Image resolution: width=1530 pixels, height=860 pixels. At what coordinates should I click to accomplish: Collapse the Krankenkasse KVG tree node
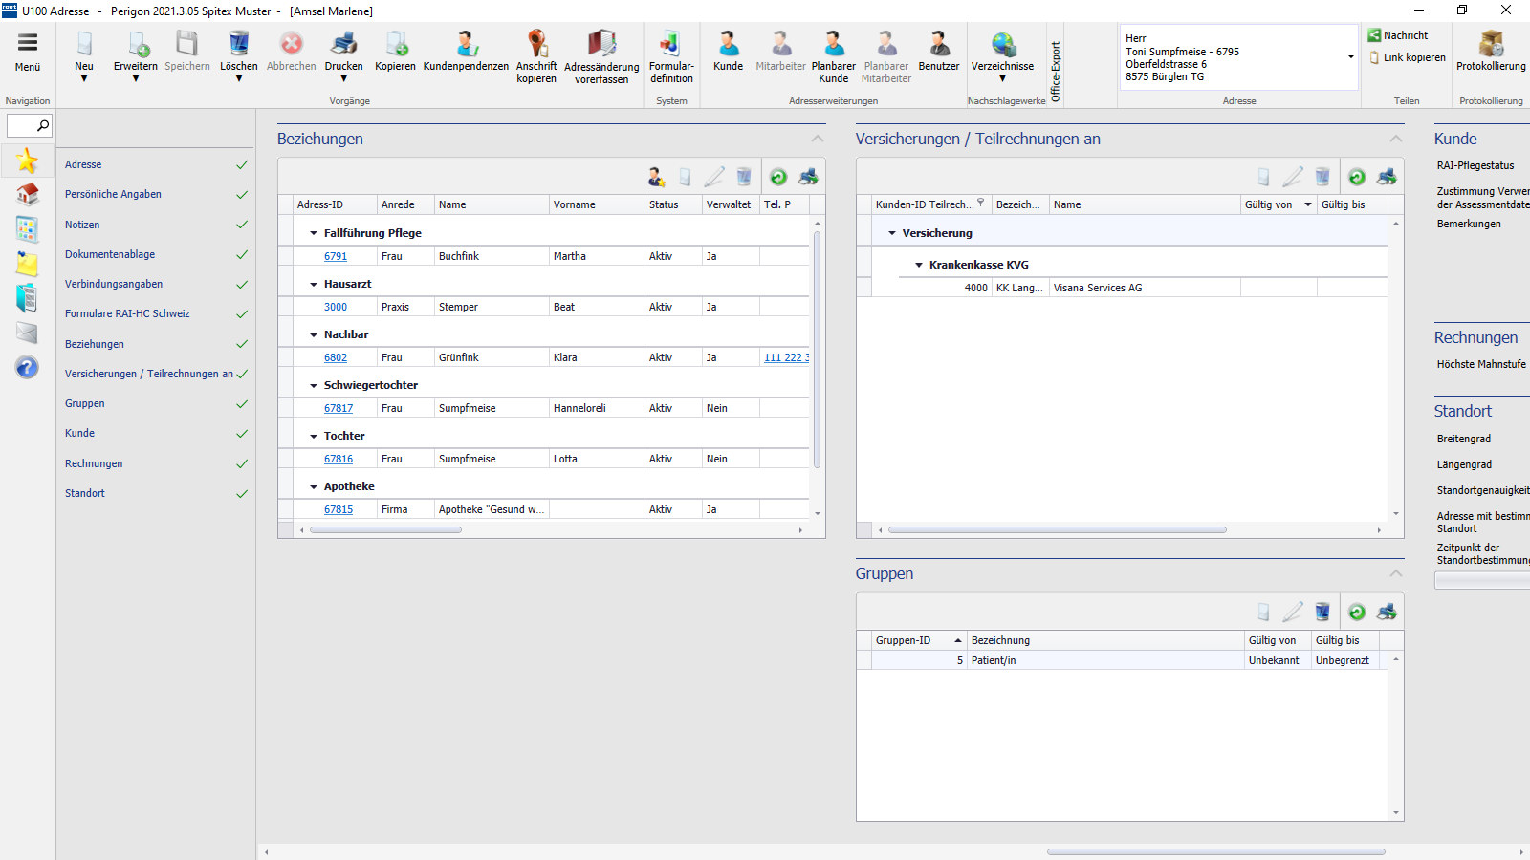[919, 265]
